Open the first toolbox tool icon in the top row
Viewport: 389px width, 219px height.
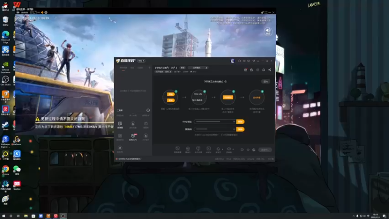click(120, 125)
